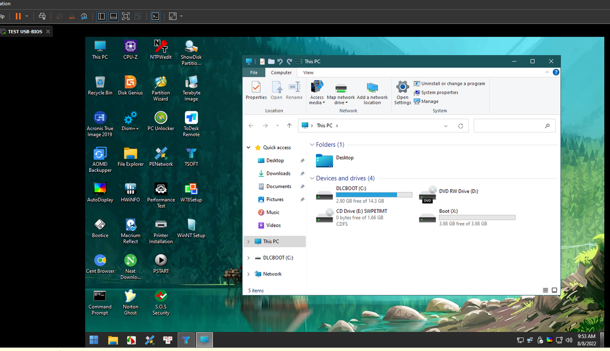Select ShowDisk Partition desktop icon
The height and width of the screenshot is (351, 610).
click(x=191, y=52)
